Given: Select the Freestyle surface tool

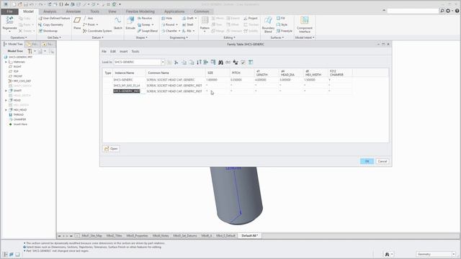Looking at the screenshot, I should click(285, 31).
